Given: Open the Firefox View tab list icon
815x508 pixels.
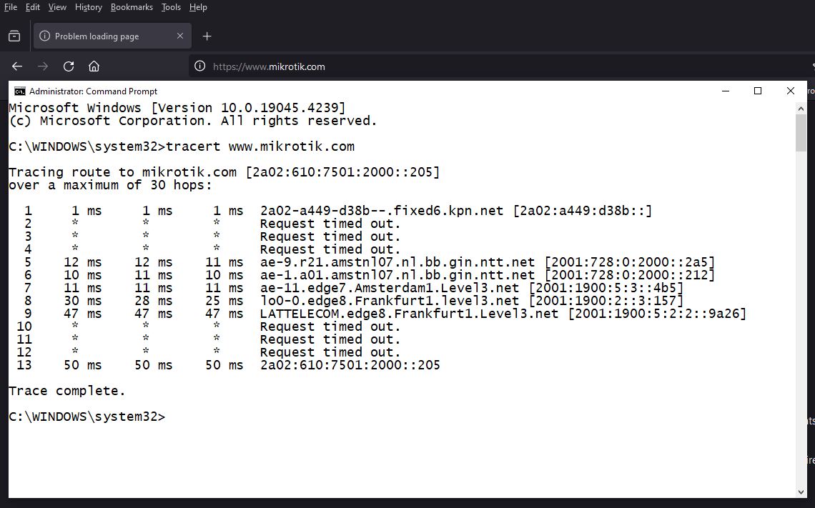Looking at the screenshot, I should (x=14, y=36).
